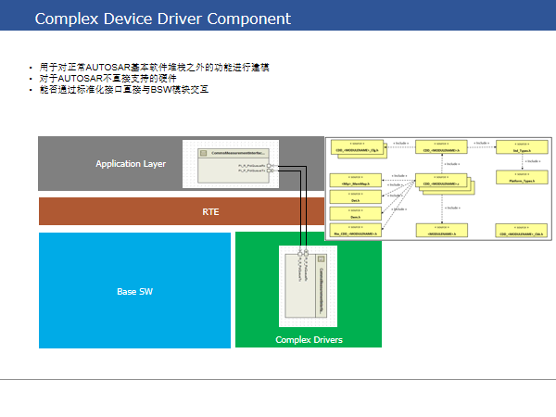Click the Platform_Types.h source box
This screenshot has height=417, width=556.
point(522,177)
